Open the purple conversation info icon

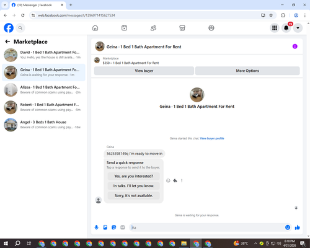[x=295, y=46]
